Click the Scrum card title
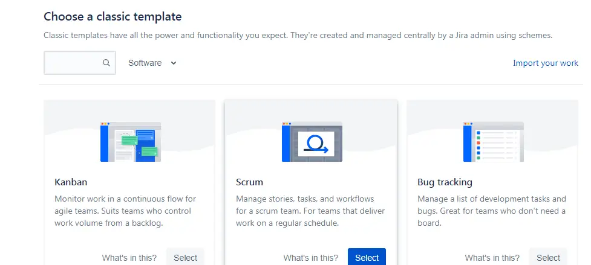Screen dimensions: 591x265 249,182
